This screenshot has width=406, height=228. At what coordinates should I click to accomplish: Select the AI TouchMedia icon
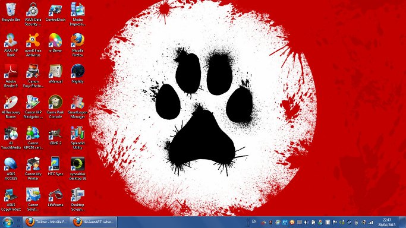11,138
